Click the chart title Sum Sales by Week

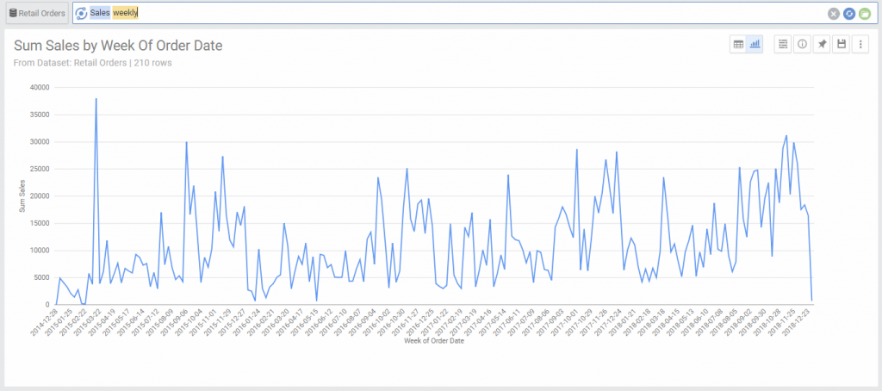118,47
